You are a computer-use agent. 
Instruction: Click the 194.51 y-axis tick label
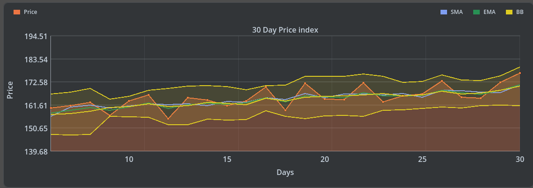tap(36, 37)
